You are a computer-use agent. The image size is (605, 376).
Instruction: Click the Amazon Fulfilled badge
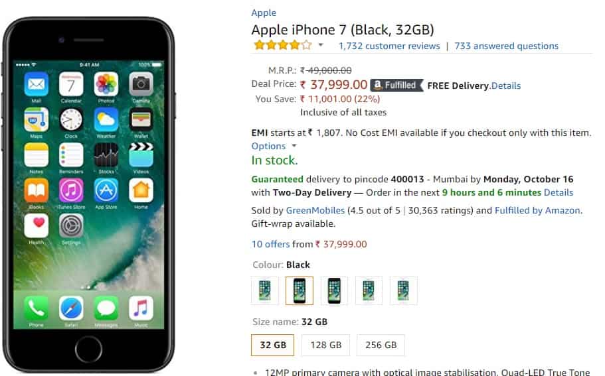coord(396,85)
